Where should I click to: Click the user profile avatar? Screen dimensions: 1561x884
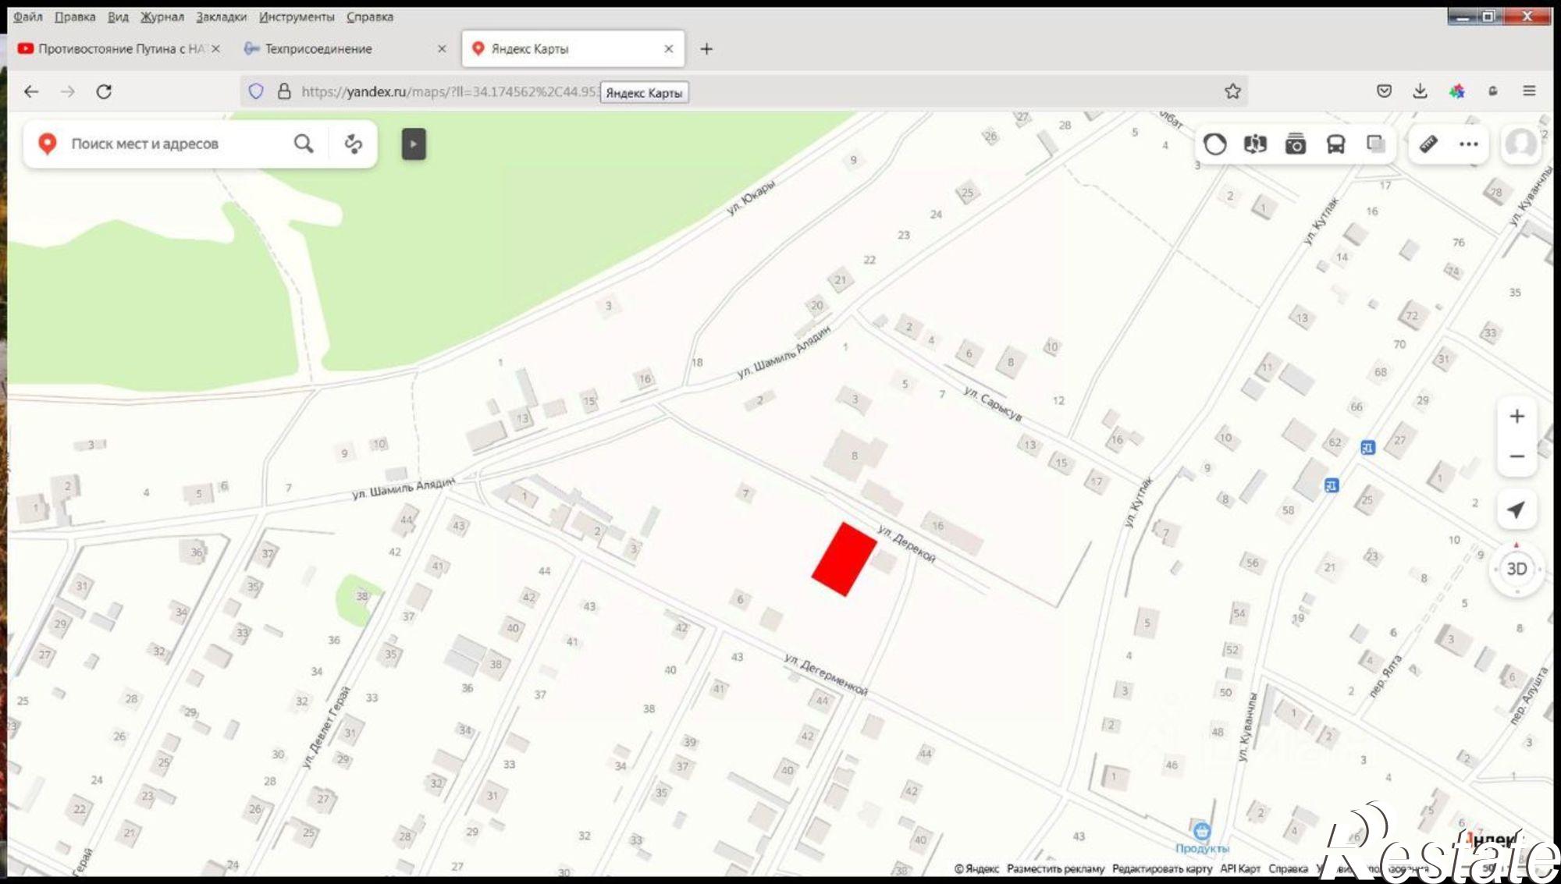[x=1520, y=144]
